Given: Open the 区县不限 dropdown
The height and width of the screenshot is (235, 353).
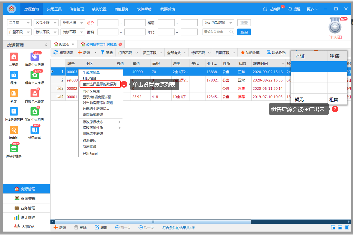Looking at the screenshot, I should [46, 23].
